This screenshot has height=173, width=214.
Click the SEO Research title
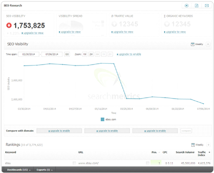[13, 5]
